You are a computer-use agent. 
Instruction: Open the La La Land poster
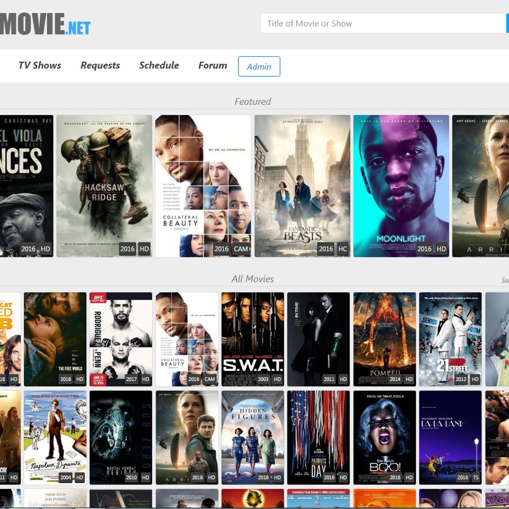450,437
